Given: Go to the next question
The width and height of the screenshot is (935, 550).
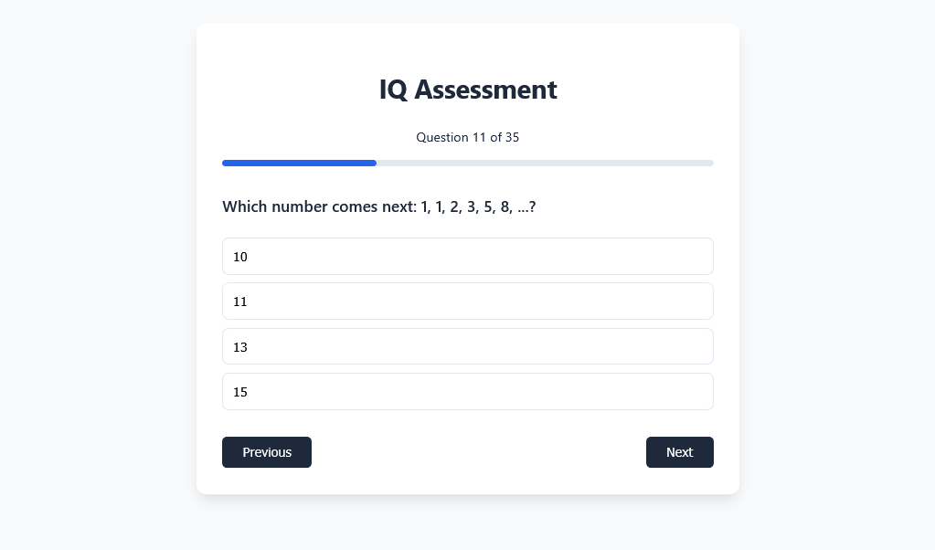Looking at the screenshot, I should (679, 452).
